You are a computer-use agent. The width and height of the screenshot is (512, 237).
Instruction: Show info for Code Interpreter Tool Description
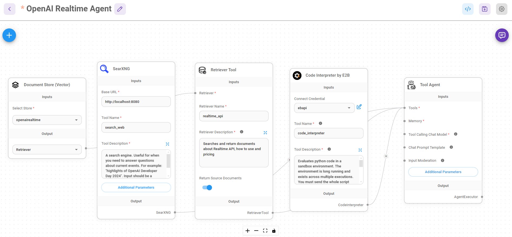pos(329,149)
